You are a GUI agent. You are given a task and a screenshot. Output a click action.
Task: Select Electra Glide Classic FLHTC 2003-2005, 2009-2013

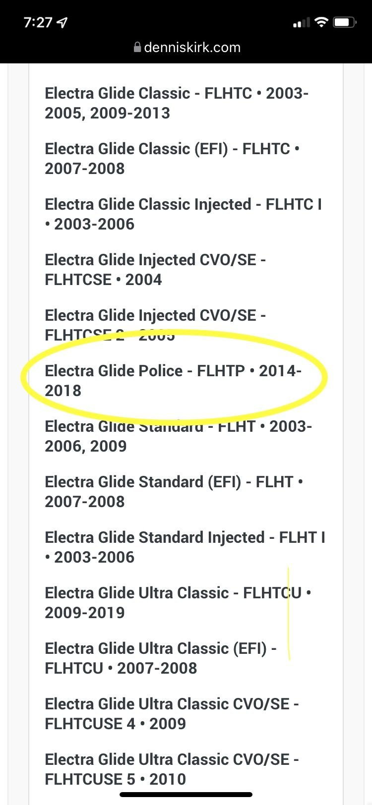click(177, 103)
